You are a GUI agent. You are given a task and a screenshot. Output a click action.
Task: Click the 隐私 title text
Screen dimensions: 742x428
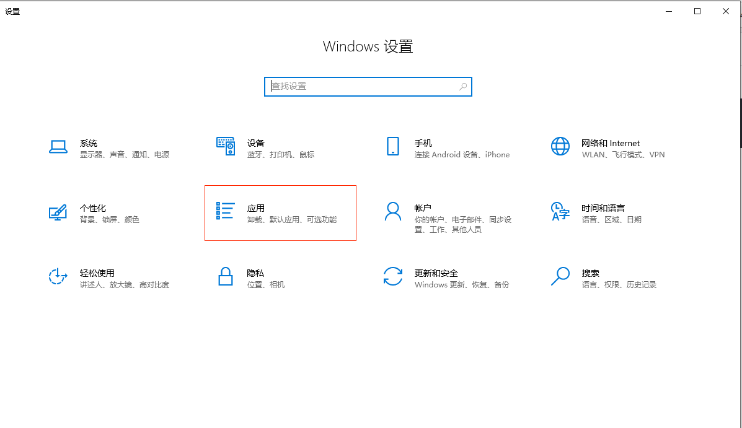coord(255,273)
